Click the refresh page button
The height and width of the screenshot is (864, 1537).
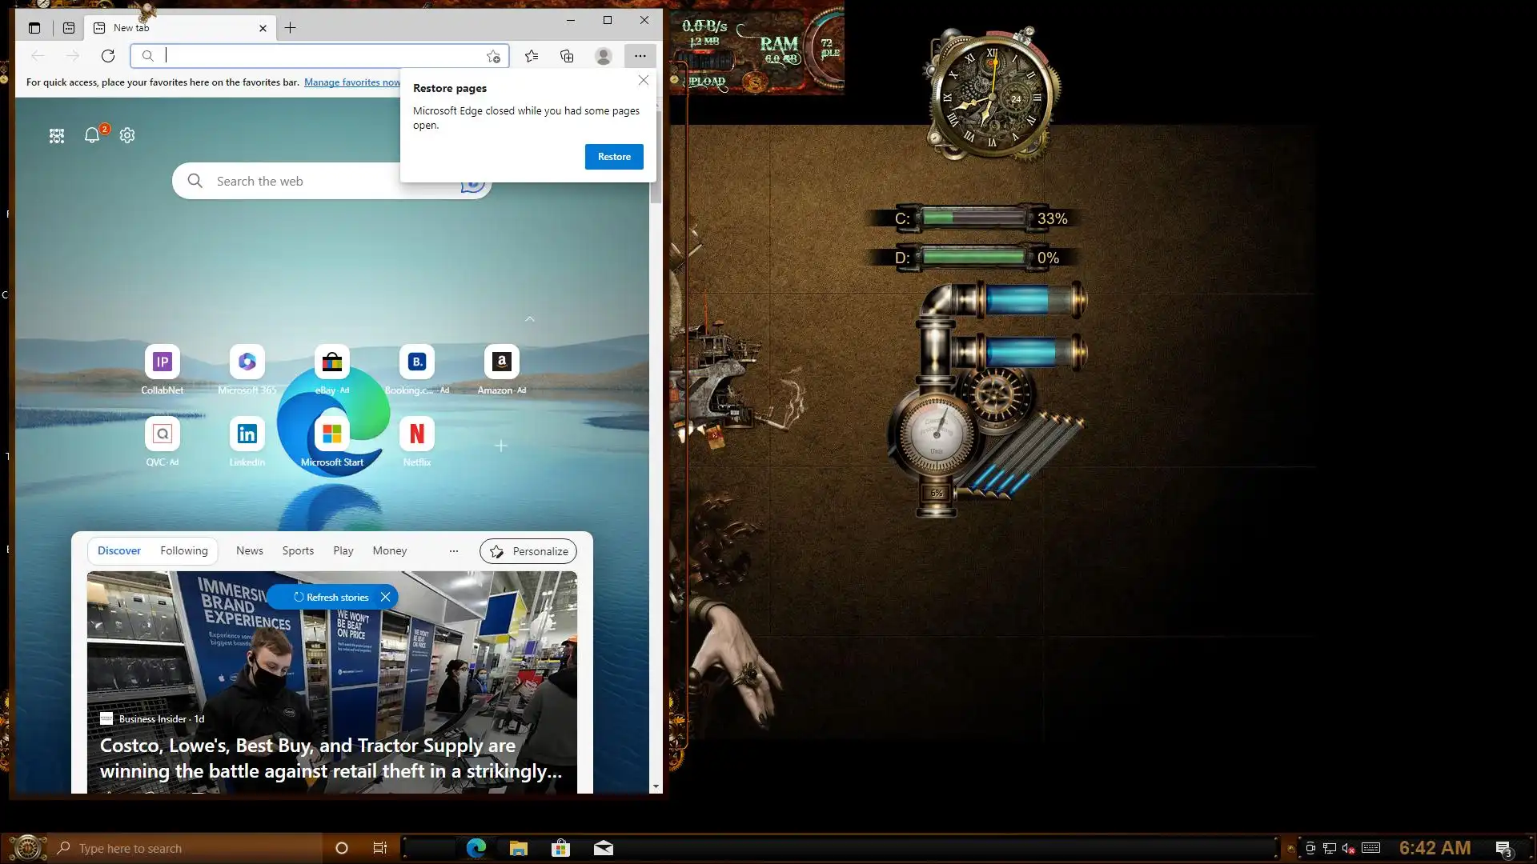pos(108,56)
